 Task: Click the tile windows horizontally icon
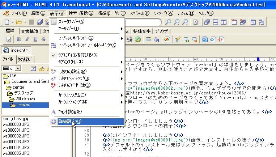click(216, 22)
